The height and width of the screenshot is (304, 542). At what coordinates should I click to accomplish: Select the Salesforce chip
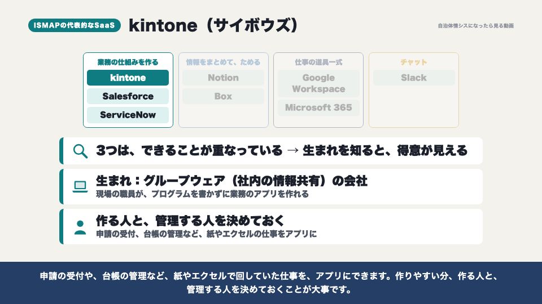[128, 96]
